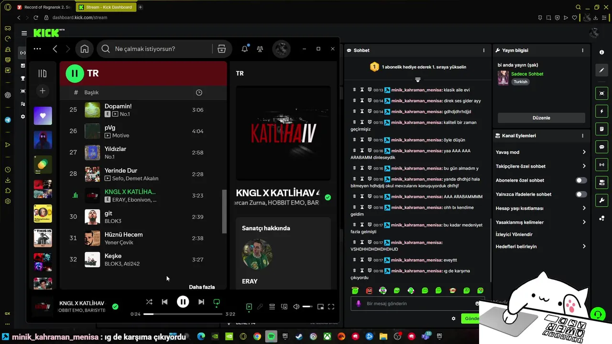Adjust the Spotify volume slider
Screen dimensions: 612x344
click(x=307, y=307)
